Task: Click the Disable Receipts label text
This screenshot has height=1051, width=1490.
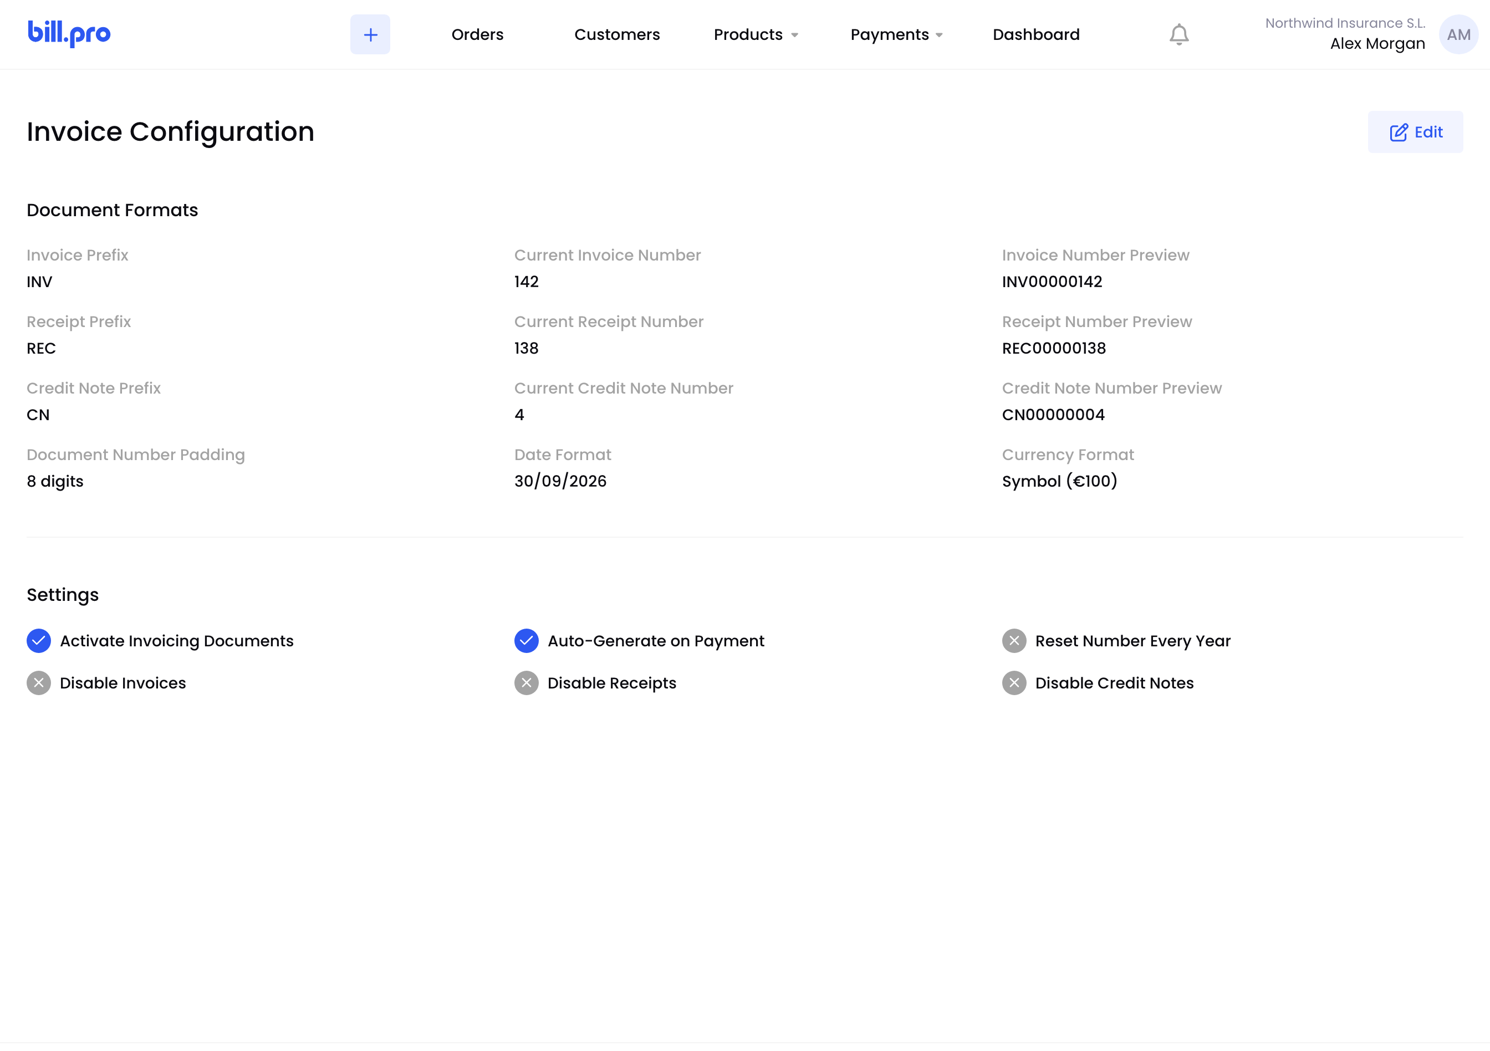Action: click(x=611, y=683)
